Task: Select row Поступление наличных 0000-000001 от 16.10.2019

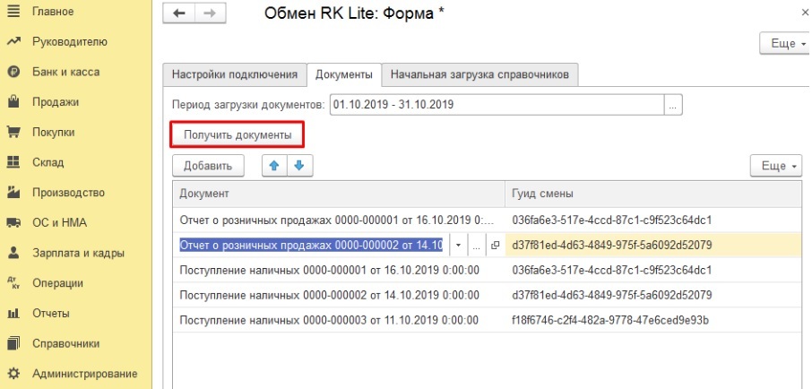Action: click(x=339, y=270)
